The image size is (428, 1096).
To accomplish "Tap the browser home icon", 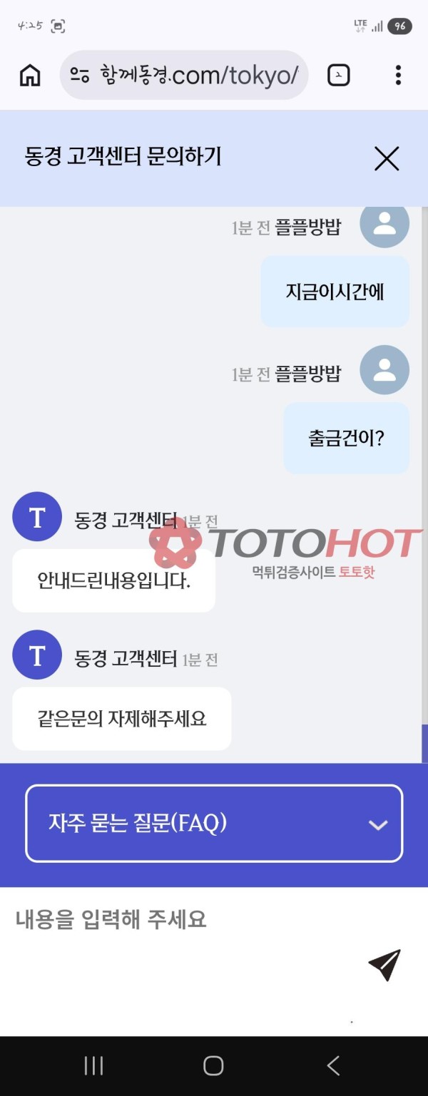I will (x=30, y=75).
